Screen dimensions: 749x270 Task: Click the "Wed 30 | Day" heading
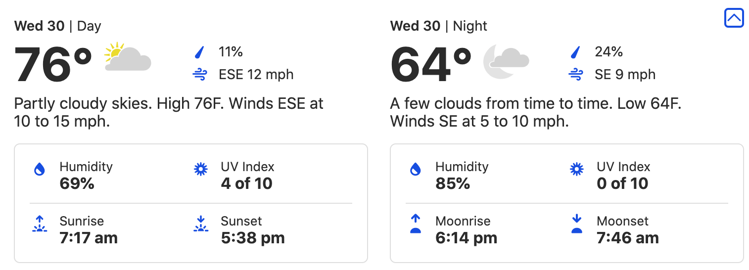pos(58,26)
